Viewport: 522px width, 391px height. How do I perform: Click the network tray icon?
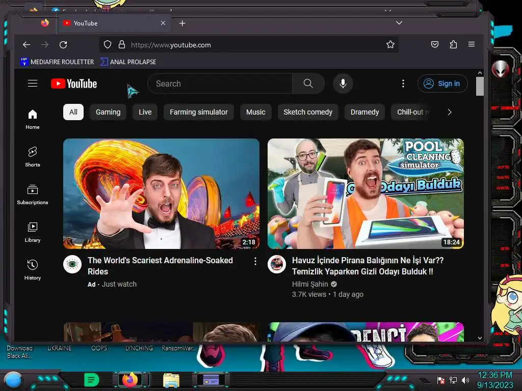pyautogui.click(x=453, y=380)
